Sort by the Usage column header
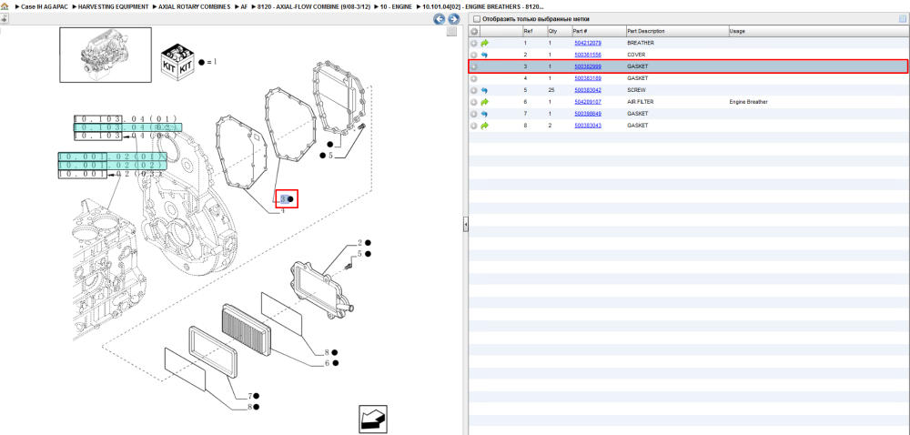 tap(818, 31)
